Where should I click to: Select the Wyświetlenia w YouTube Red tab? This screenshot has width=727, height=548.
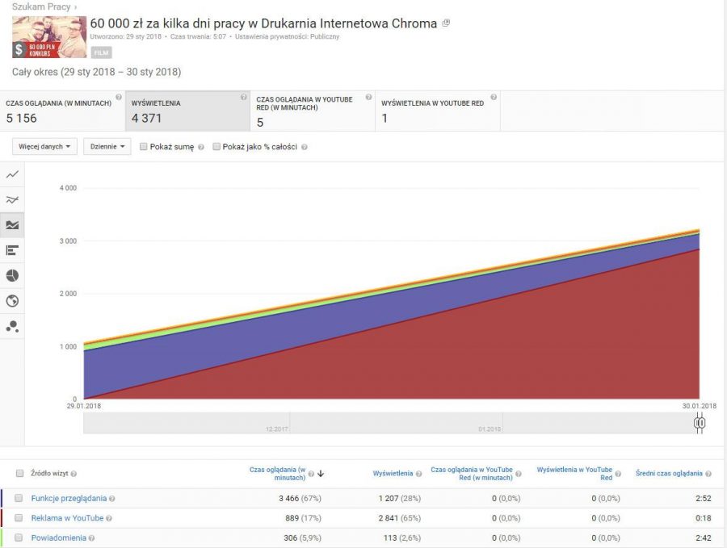437,111
